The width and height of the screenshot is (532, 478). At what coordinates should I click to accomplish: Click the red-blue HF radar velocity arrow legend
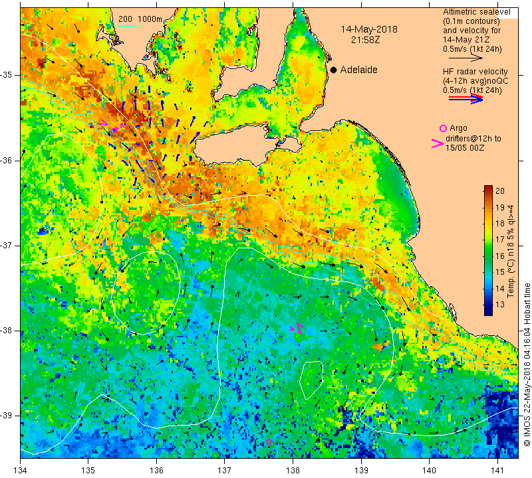click(465, 98)
